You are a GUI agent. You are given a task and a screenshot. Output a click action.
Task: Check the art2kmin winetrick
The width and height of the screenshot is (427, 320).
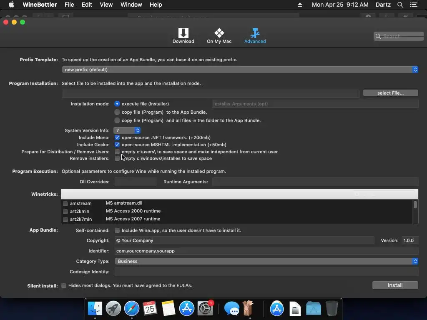coord(65,211)
